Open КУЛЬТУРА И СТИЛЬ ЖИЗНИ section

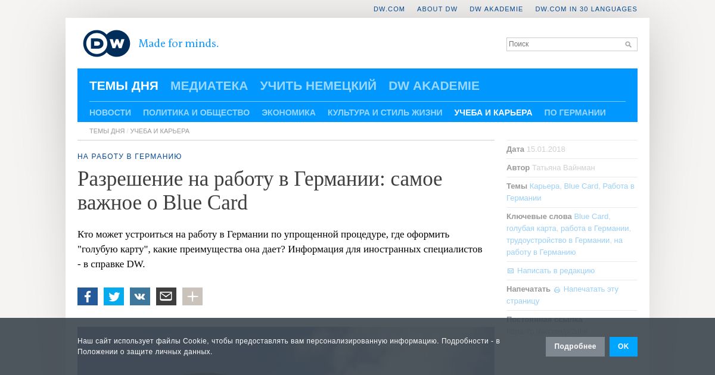point(385,112)
